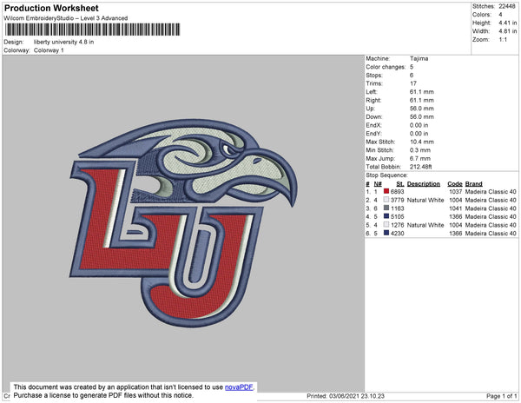Click stitch count 6893 in stop 1

click(x=398, y=192)
